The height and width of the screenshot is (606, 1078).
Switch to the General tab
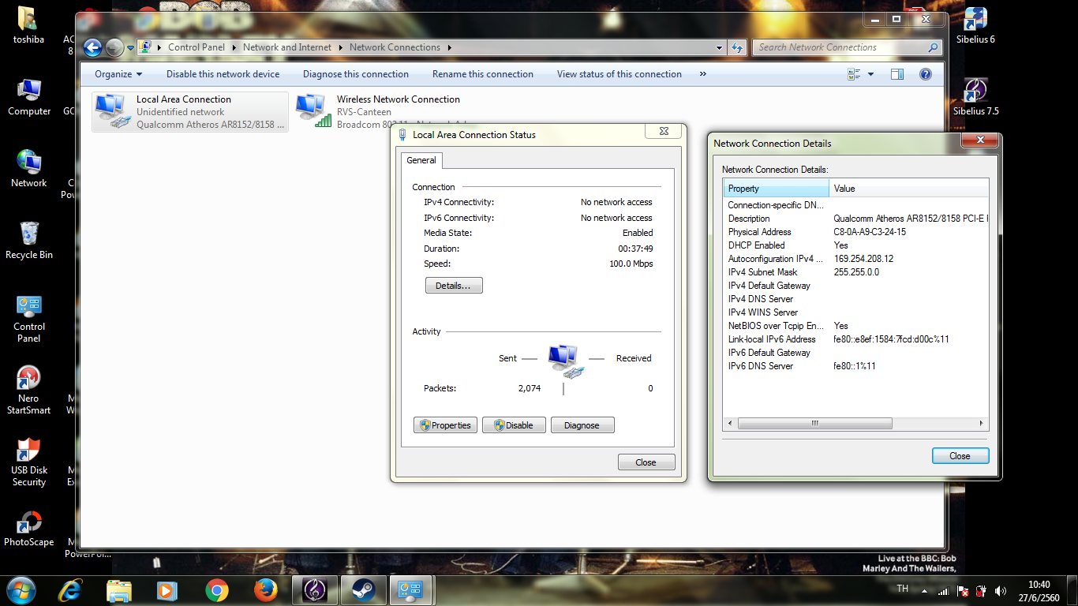click(421, 159)
